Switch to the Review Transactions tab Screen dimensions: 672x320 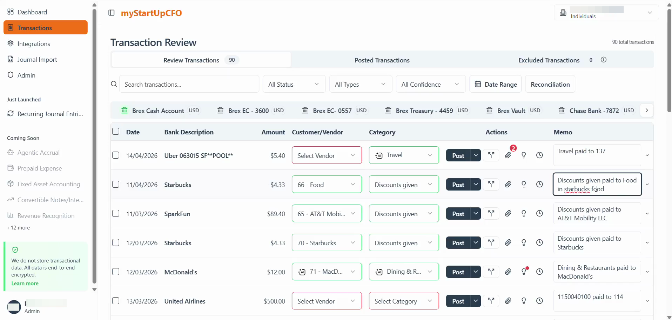click(x=201, y=60)
